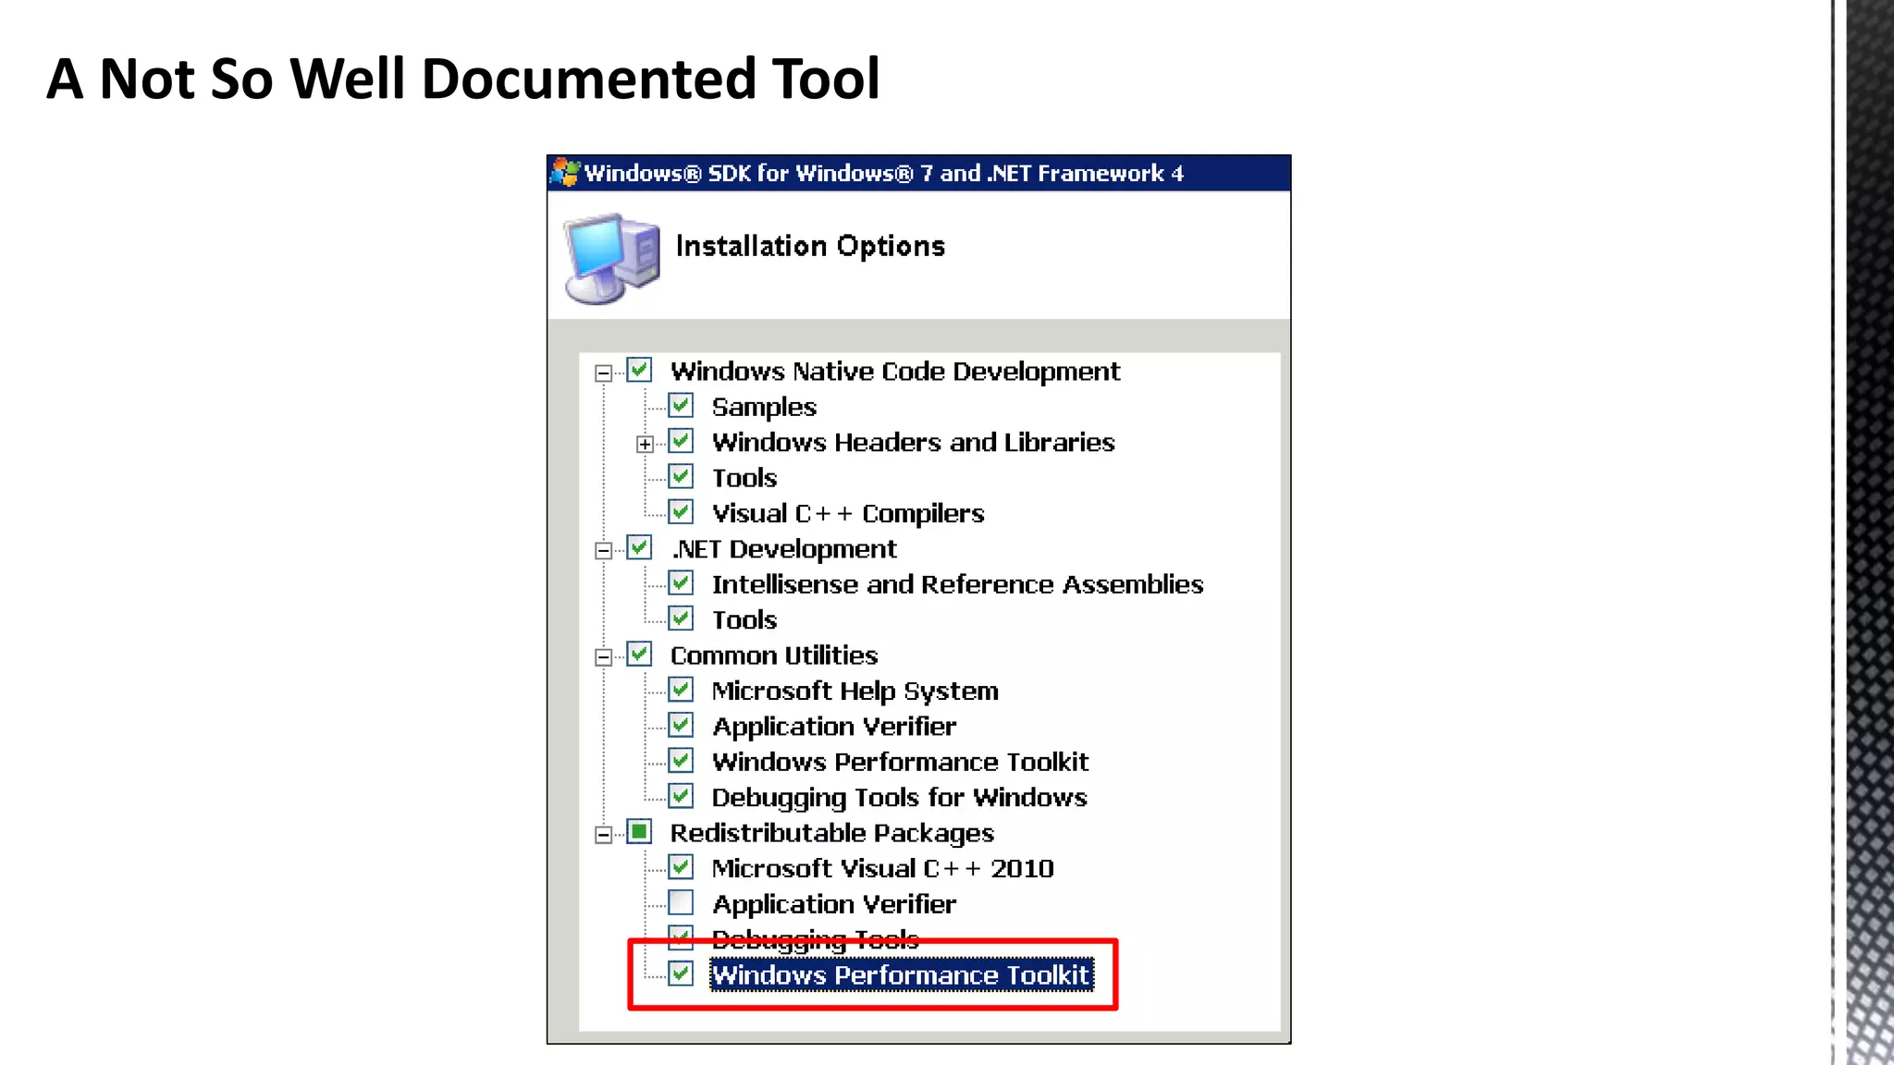Toggle Tools checkbox under Native Code Development
1894x1065 pixels.
pyautogui.click(x=681, y=477)
